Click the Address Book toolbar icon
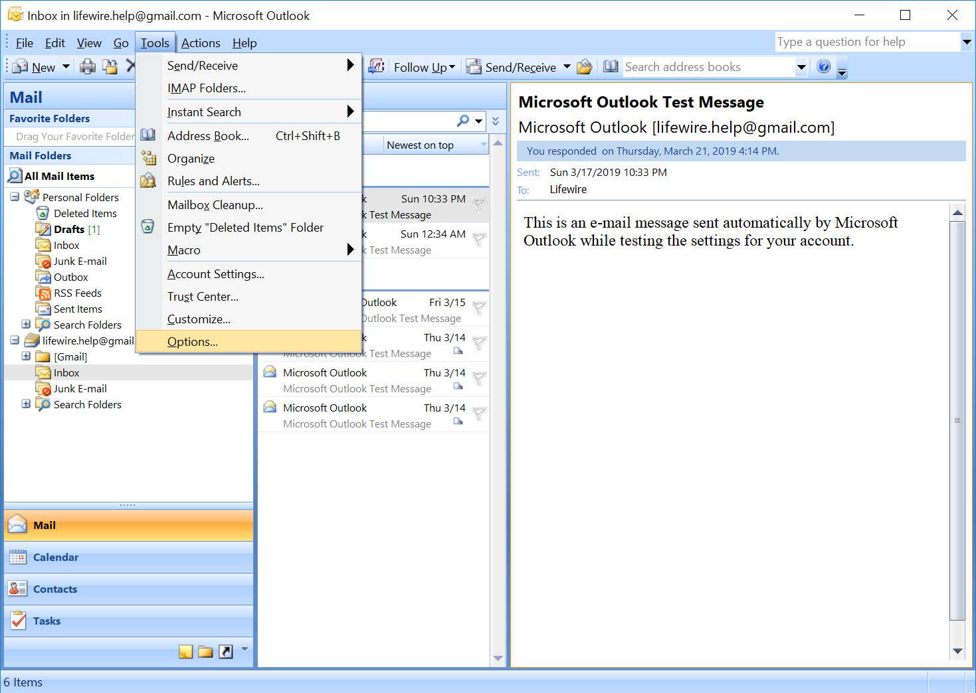This screenshot has height=693, width=976. tap(611, 66)
